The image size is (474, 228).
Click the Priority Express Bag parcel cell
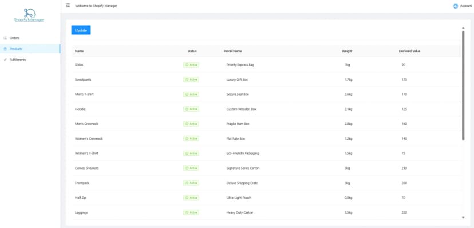pos(240,65)
